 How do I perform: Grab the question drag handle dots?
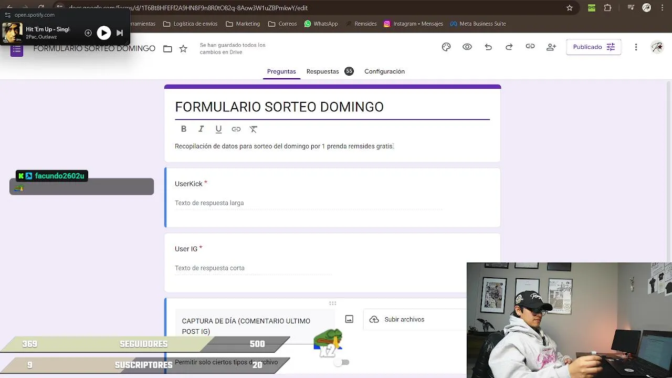(332, 303)
